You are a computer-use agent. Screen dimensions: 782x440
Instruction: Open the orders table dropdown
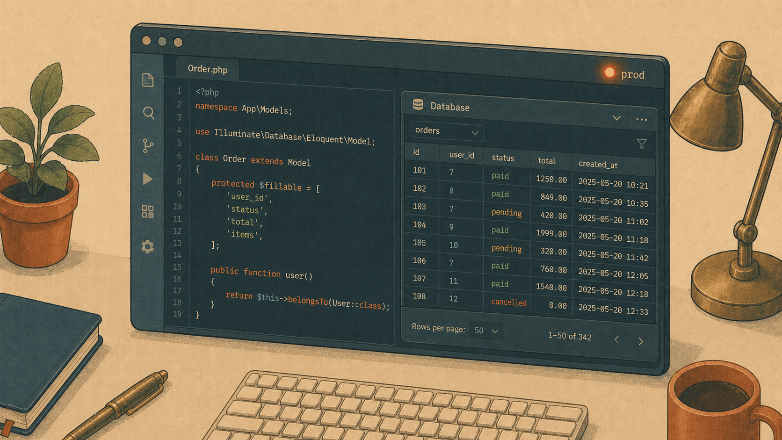point(447,131)
